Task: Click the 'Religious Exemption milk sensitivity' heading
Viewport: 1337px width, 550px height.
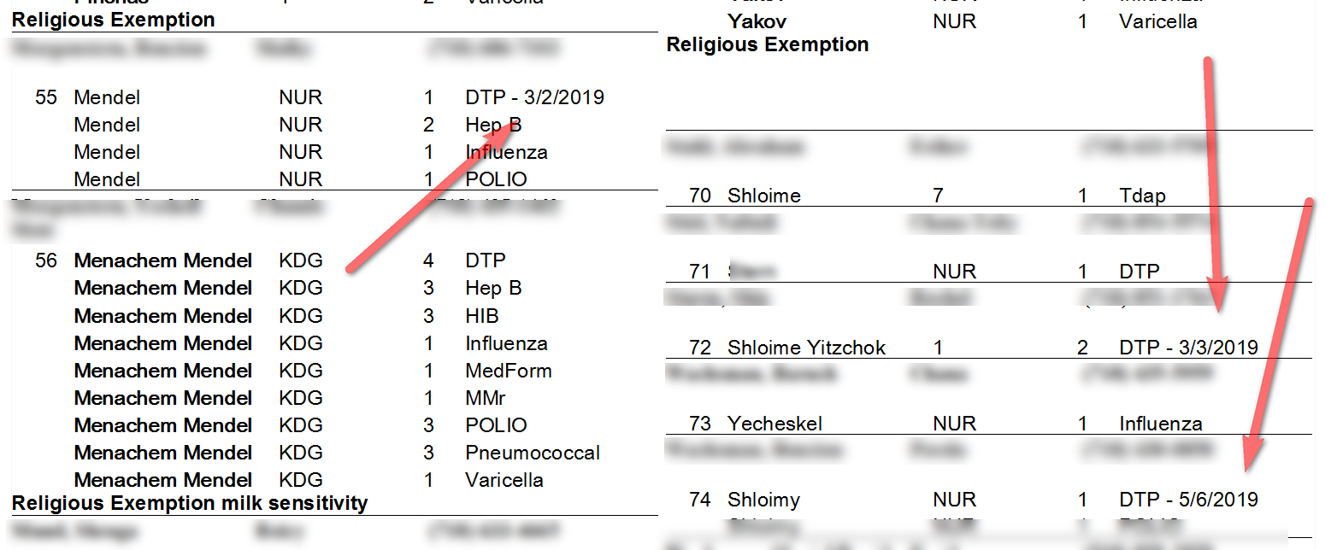Action: [190, 503]
